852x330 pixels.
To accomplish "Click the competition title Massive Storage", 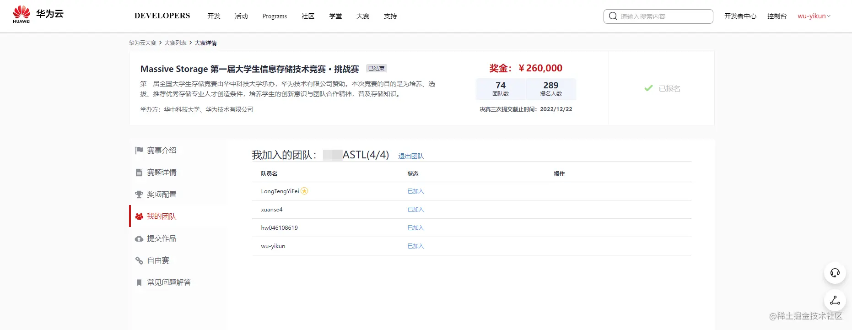I will tap(249, 69).
